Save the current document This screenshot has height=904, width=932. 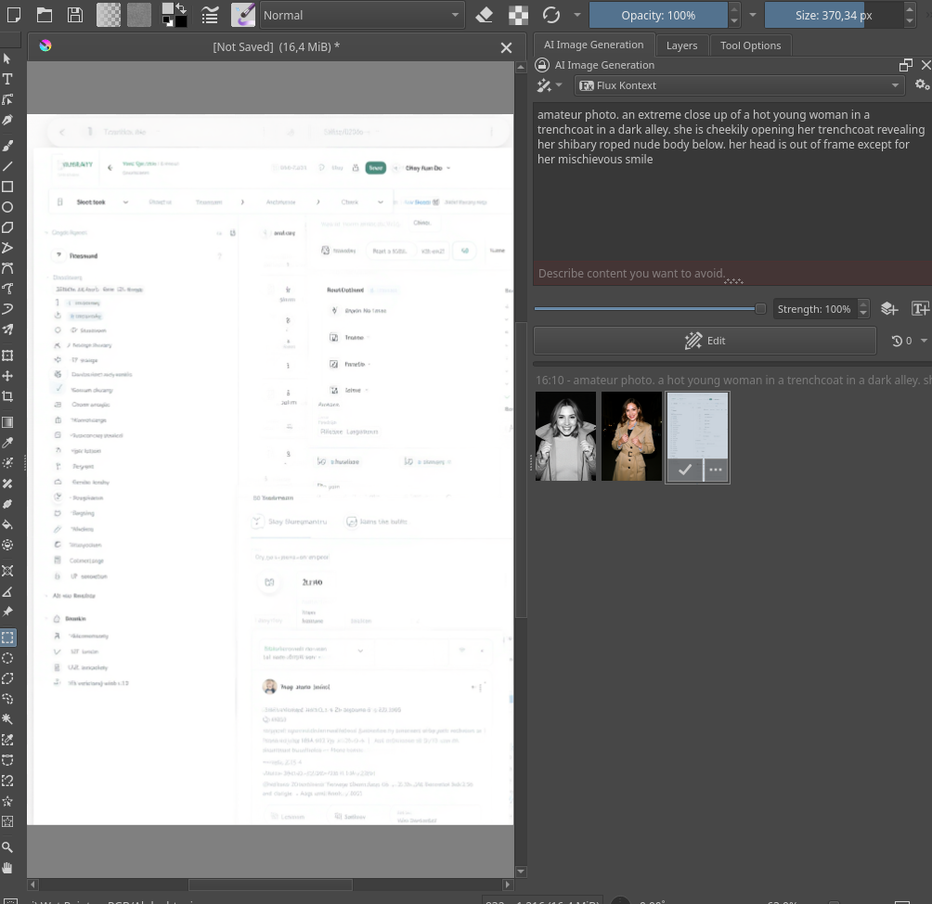click(75, 15)
